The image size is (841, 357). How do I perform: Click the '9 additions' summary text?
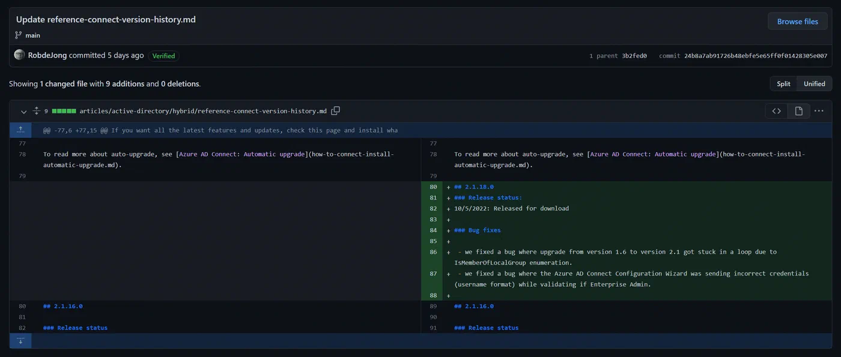tap(125, 84)
